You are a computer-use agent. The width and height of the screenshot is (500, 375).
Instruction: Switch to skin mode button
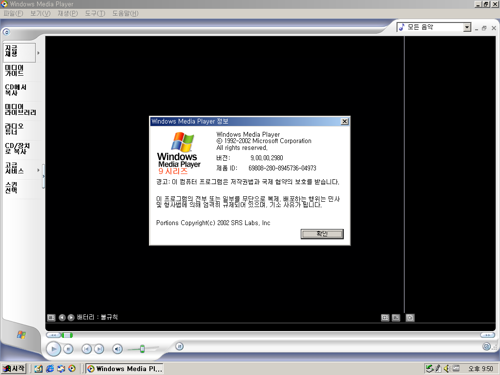pos(487,346)
